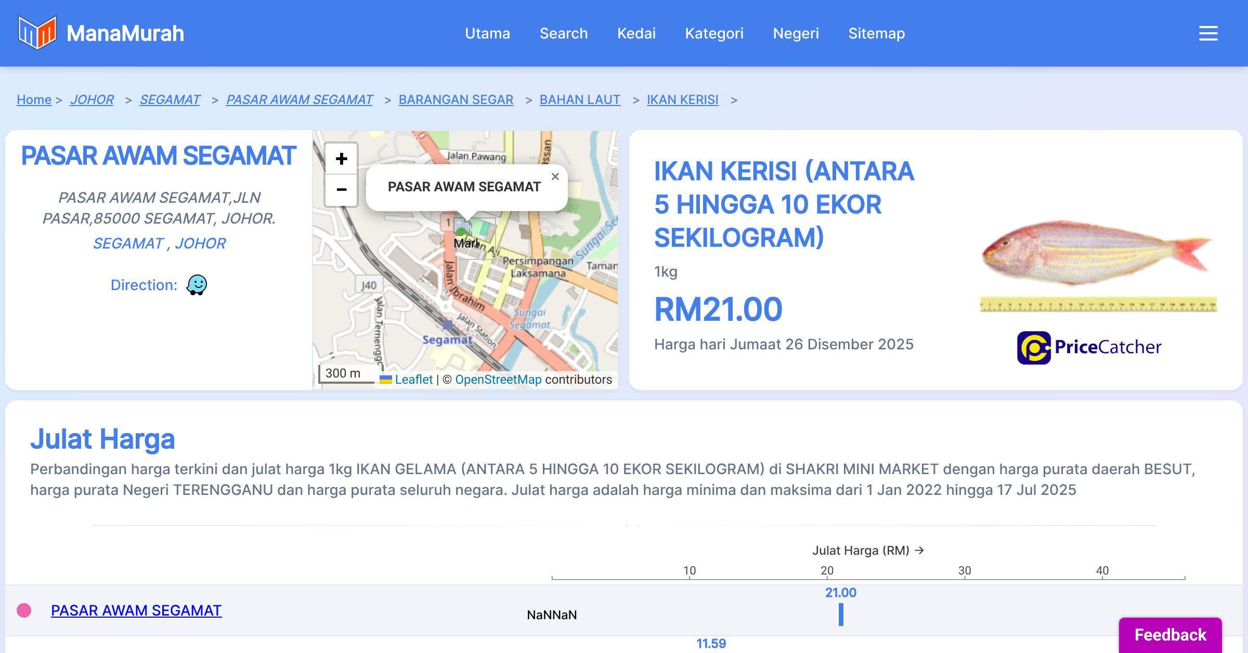This screenshot has width=1248, height=653.
Task: Zoom in on the map
Action: tap(341, 159)
